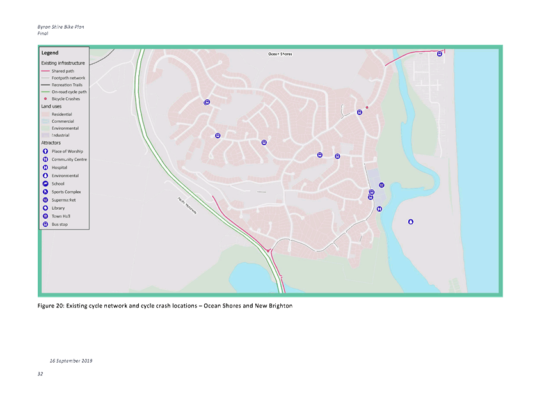
Task: Click the On-road cycle path green line sample
Action: [45, 91]
